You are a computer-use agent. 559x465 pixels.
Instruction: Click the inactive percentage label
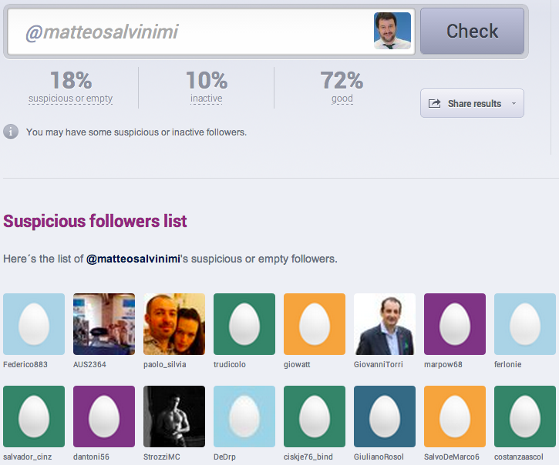click(x=206, y=99)
